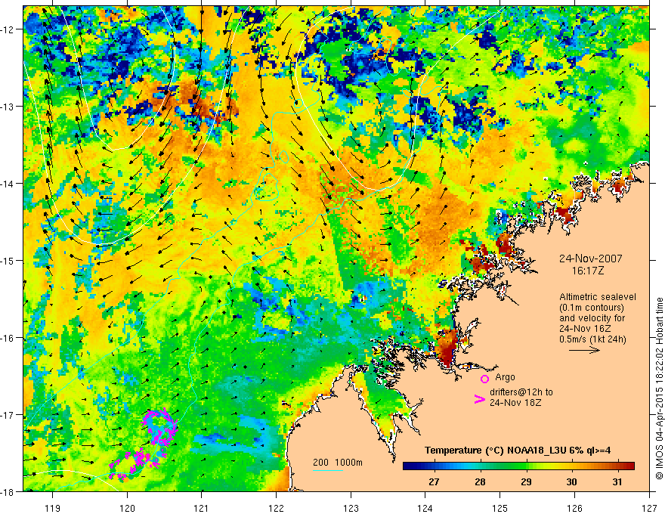Click the '0.5m/s (1kt 24h)' text
The width and height of the screenshot is (665, 514).
pyautogui.click(x=592, y=339)
